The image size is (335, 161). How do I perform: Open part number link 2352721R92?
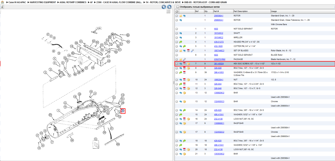219,59
